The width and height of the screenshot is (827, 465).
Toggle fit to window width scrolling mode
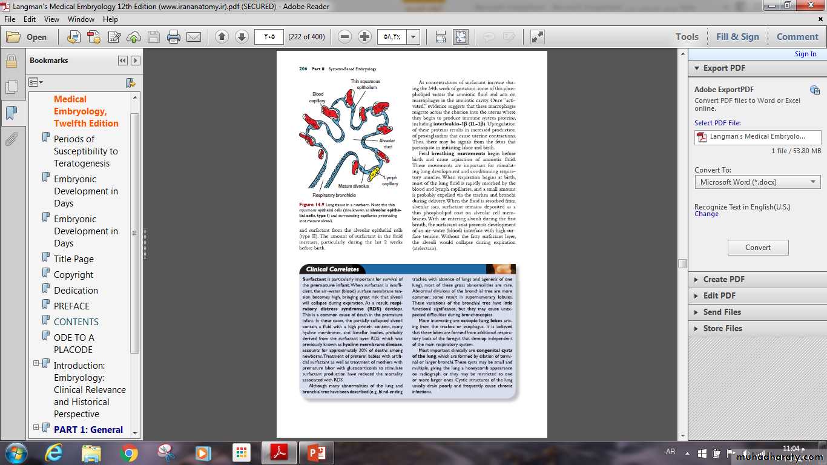coord(440,37)
